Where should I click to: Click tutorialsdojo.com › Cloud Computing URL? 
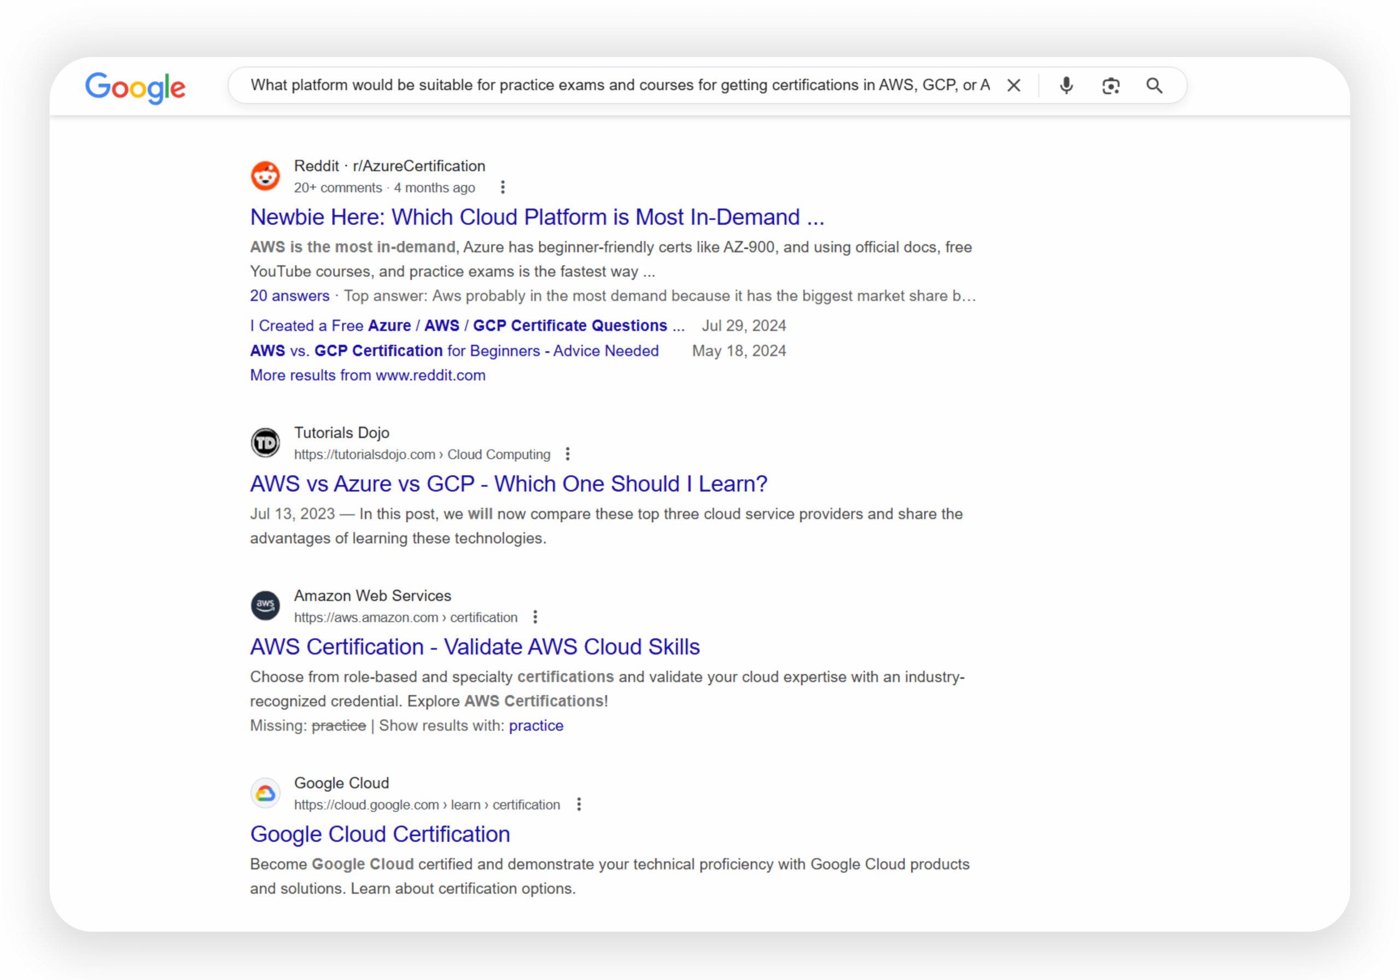(422, 454)
